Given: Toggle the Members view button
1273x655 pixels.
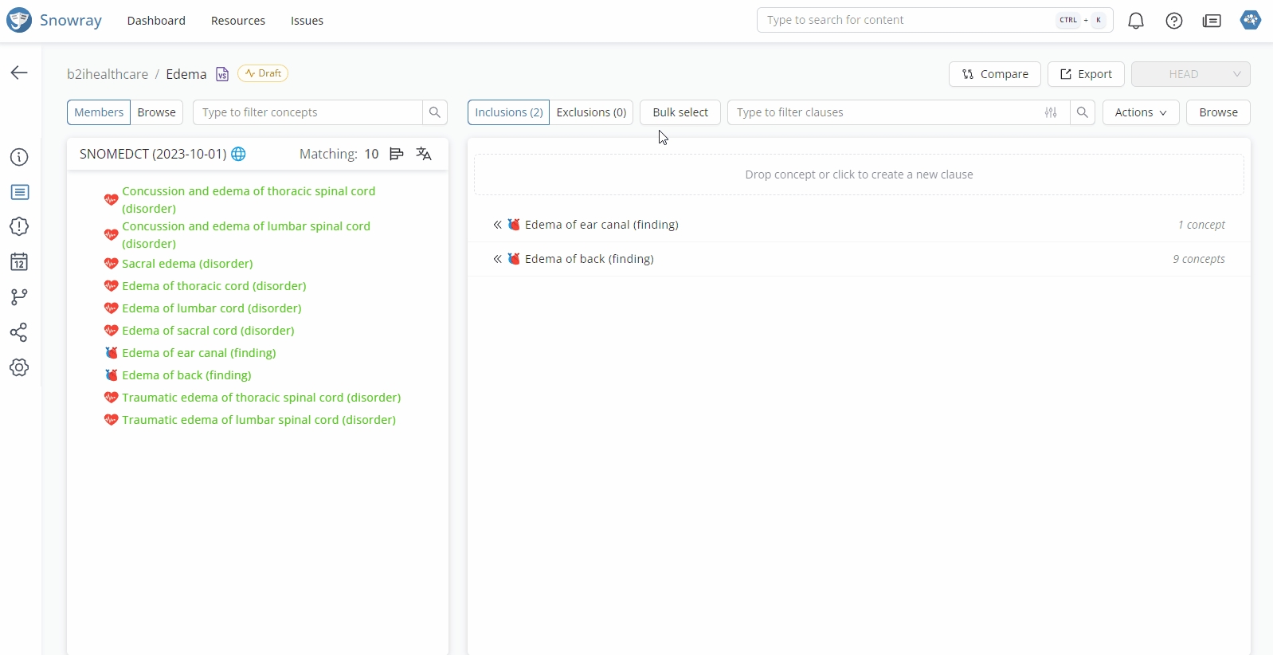Looking at the screenshot, I should pyautogui.click(x=99, y=112).
